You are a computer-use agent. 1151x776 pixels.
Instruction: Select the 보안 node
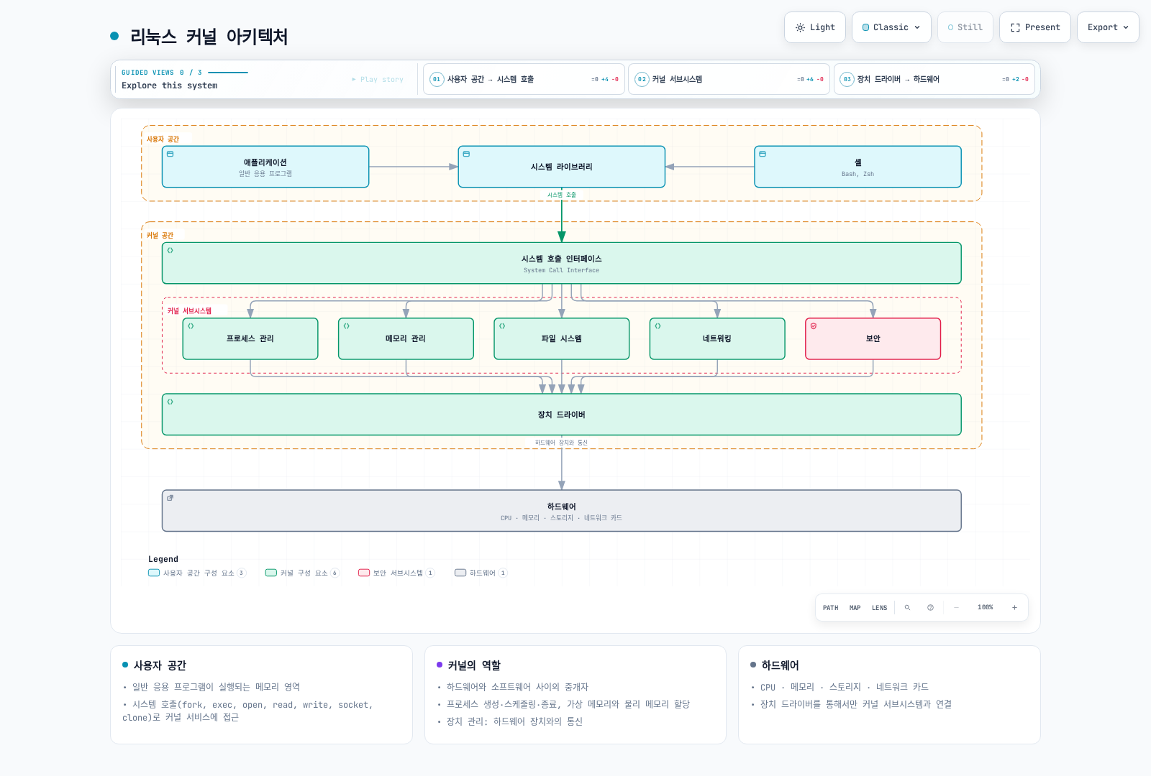click(x=873, y=338)
